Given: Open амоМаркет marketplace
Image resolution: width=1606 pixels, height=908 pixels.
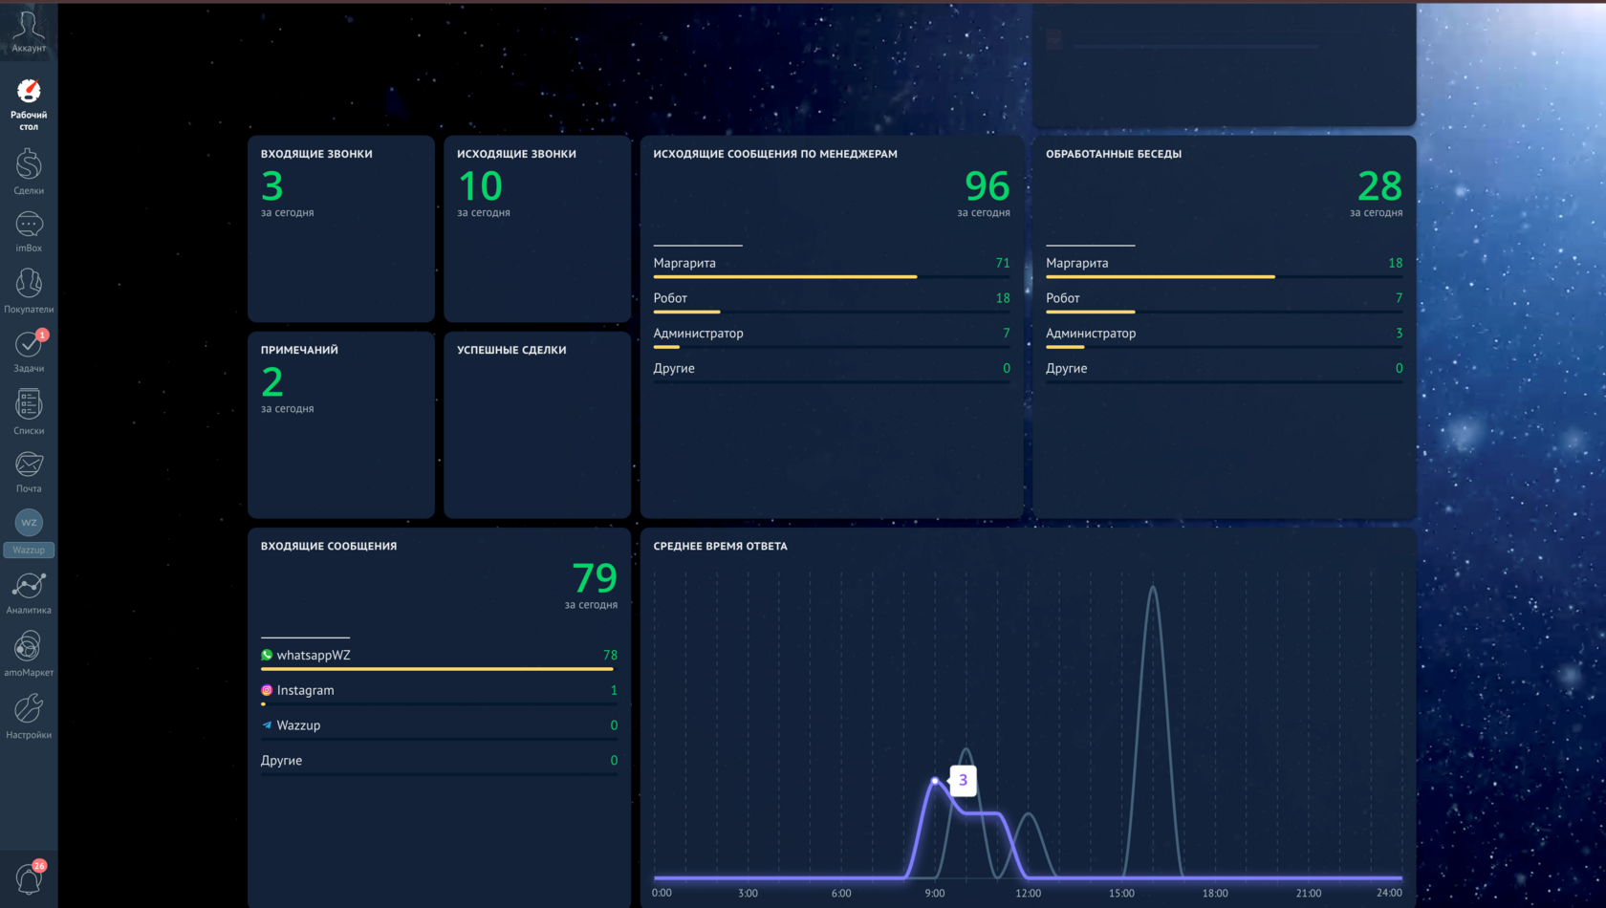Looking at the screenshot, I should pyautogui.click(x=29, y=654).
